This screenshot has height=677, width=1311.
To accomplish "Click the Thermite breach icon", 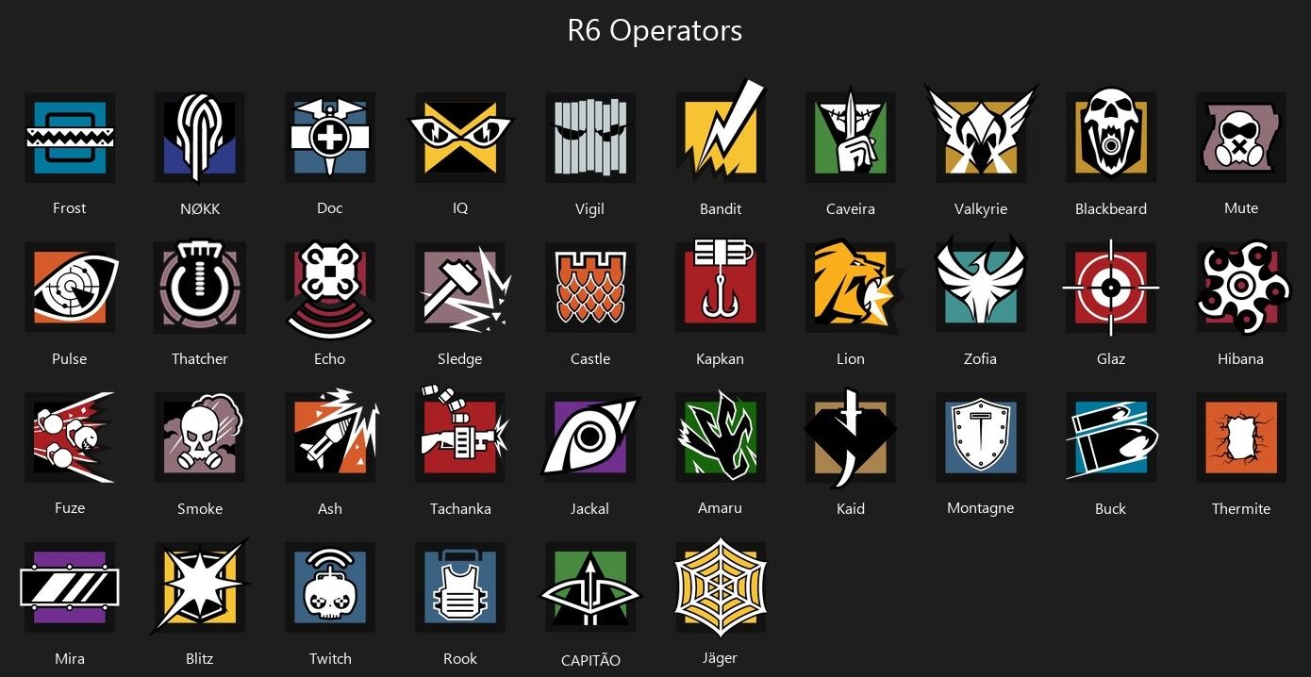I will pyautogui.click(x=1241, y=438).
